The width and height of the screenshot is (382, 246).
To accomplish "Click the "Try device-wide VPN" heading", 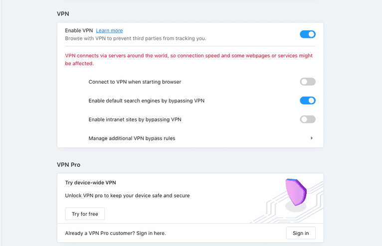I will pyautogui.click(x=90, y=183).
